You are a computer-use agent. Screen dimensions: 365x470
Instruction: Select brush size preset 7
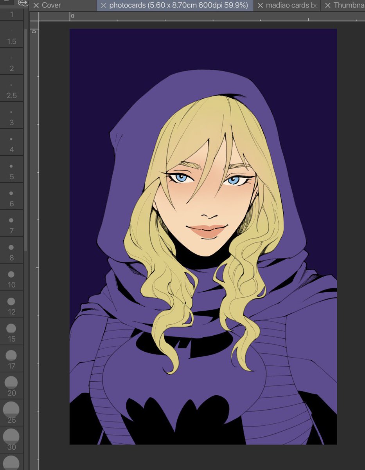[x=12, y=223]
